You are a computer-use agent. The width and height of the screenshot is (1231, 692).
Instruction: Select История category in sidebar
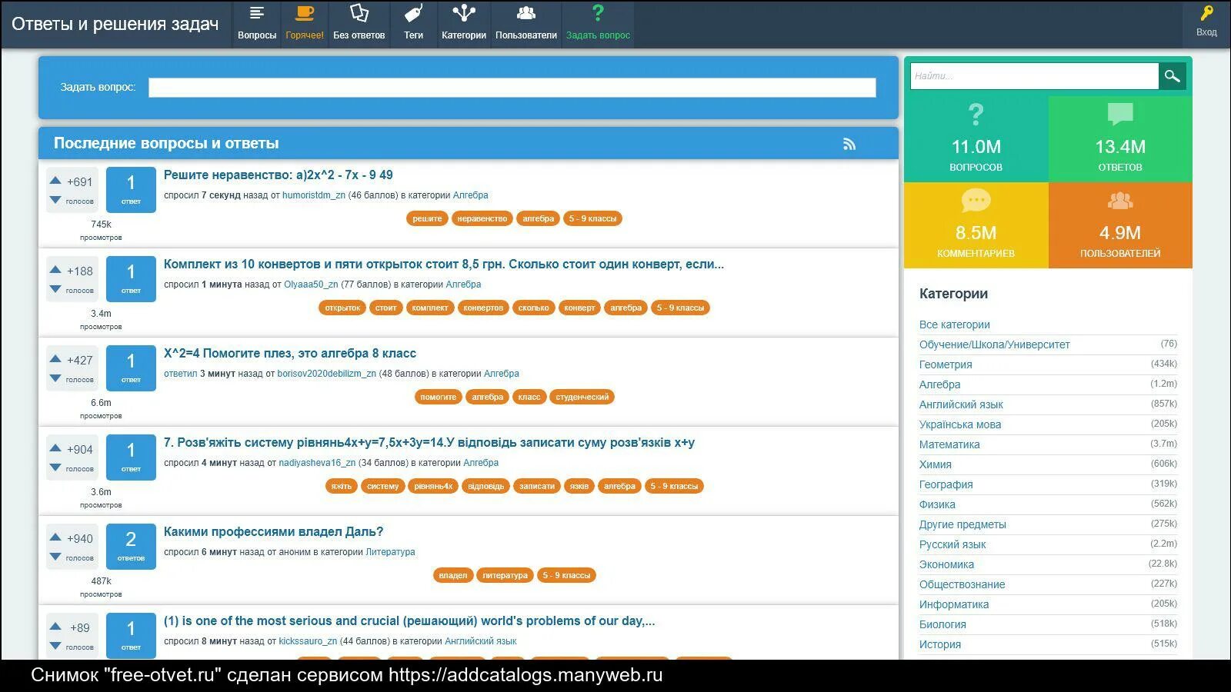coord(940,644)
